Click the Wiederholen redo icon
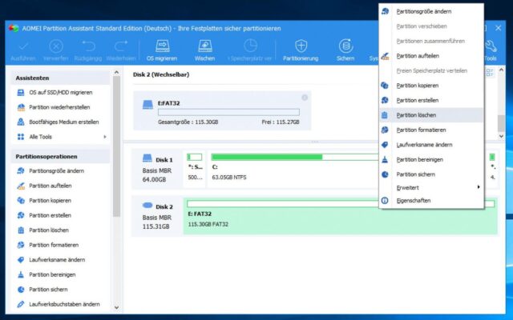The image size is (513, 320). point(121,46)
